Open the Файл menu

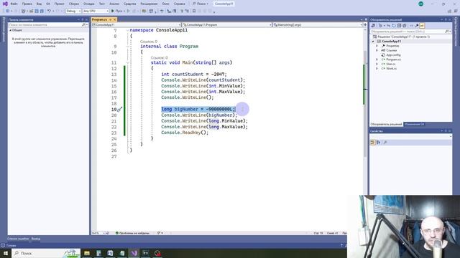[x=14, y=4]
